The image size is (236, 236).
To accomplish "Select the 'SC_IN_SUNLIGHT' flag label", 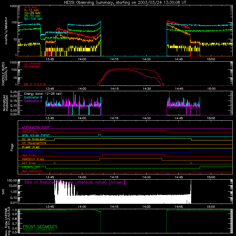I will pos(34,139).
